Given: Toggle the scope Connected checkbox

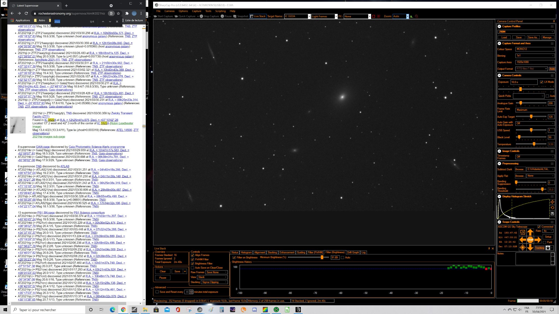Looking at the screenshot, I should (x=539, y=227).
